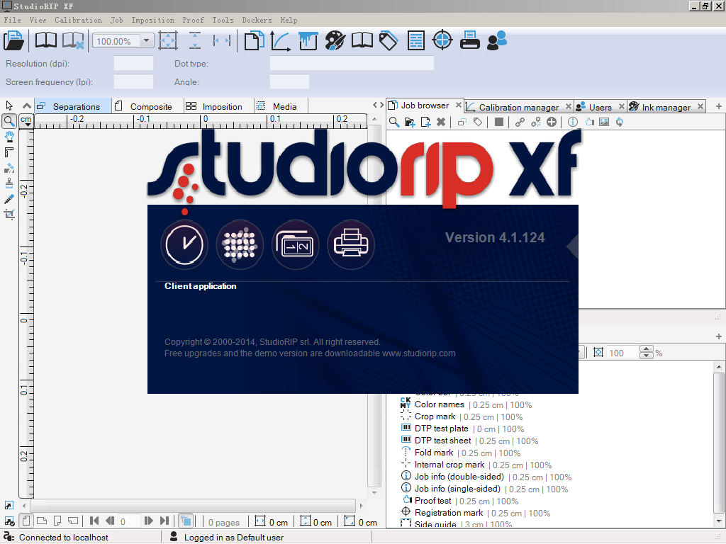
Task: Click the lined document icon in the main toolbar
Action: pos(415,40)
